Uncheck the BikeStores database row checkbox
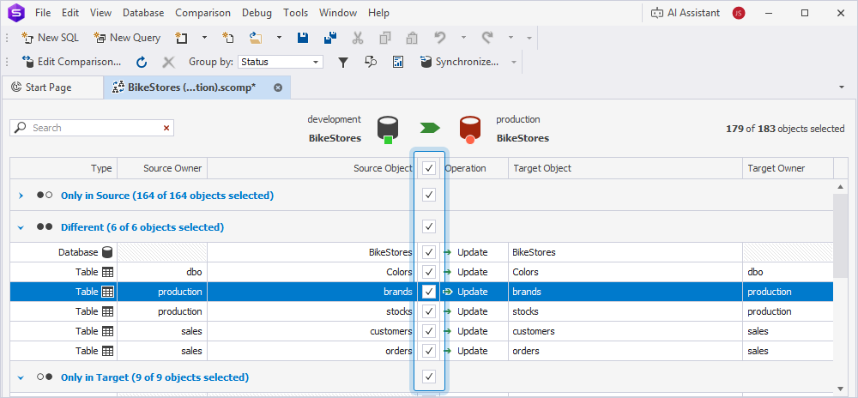The height and width of the screenshot is (398, 858). tap(430, 252)
